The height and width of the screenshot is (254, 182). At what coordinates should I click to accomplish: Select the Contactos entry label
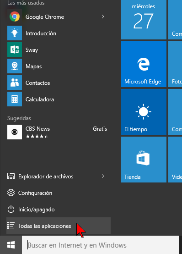point(37,83)
